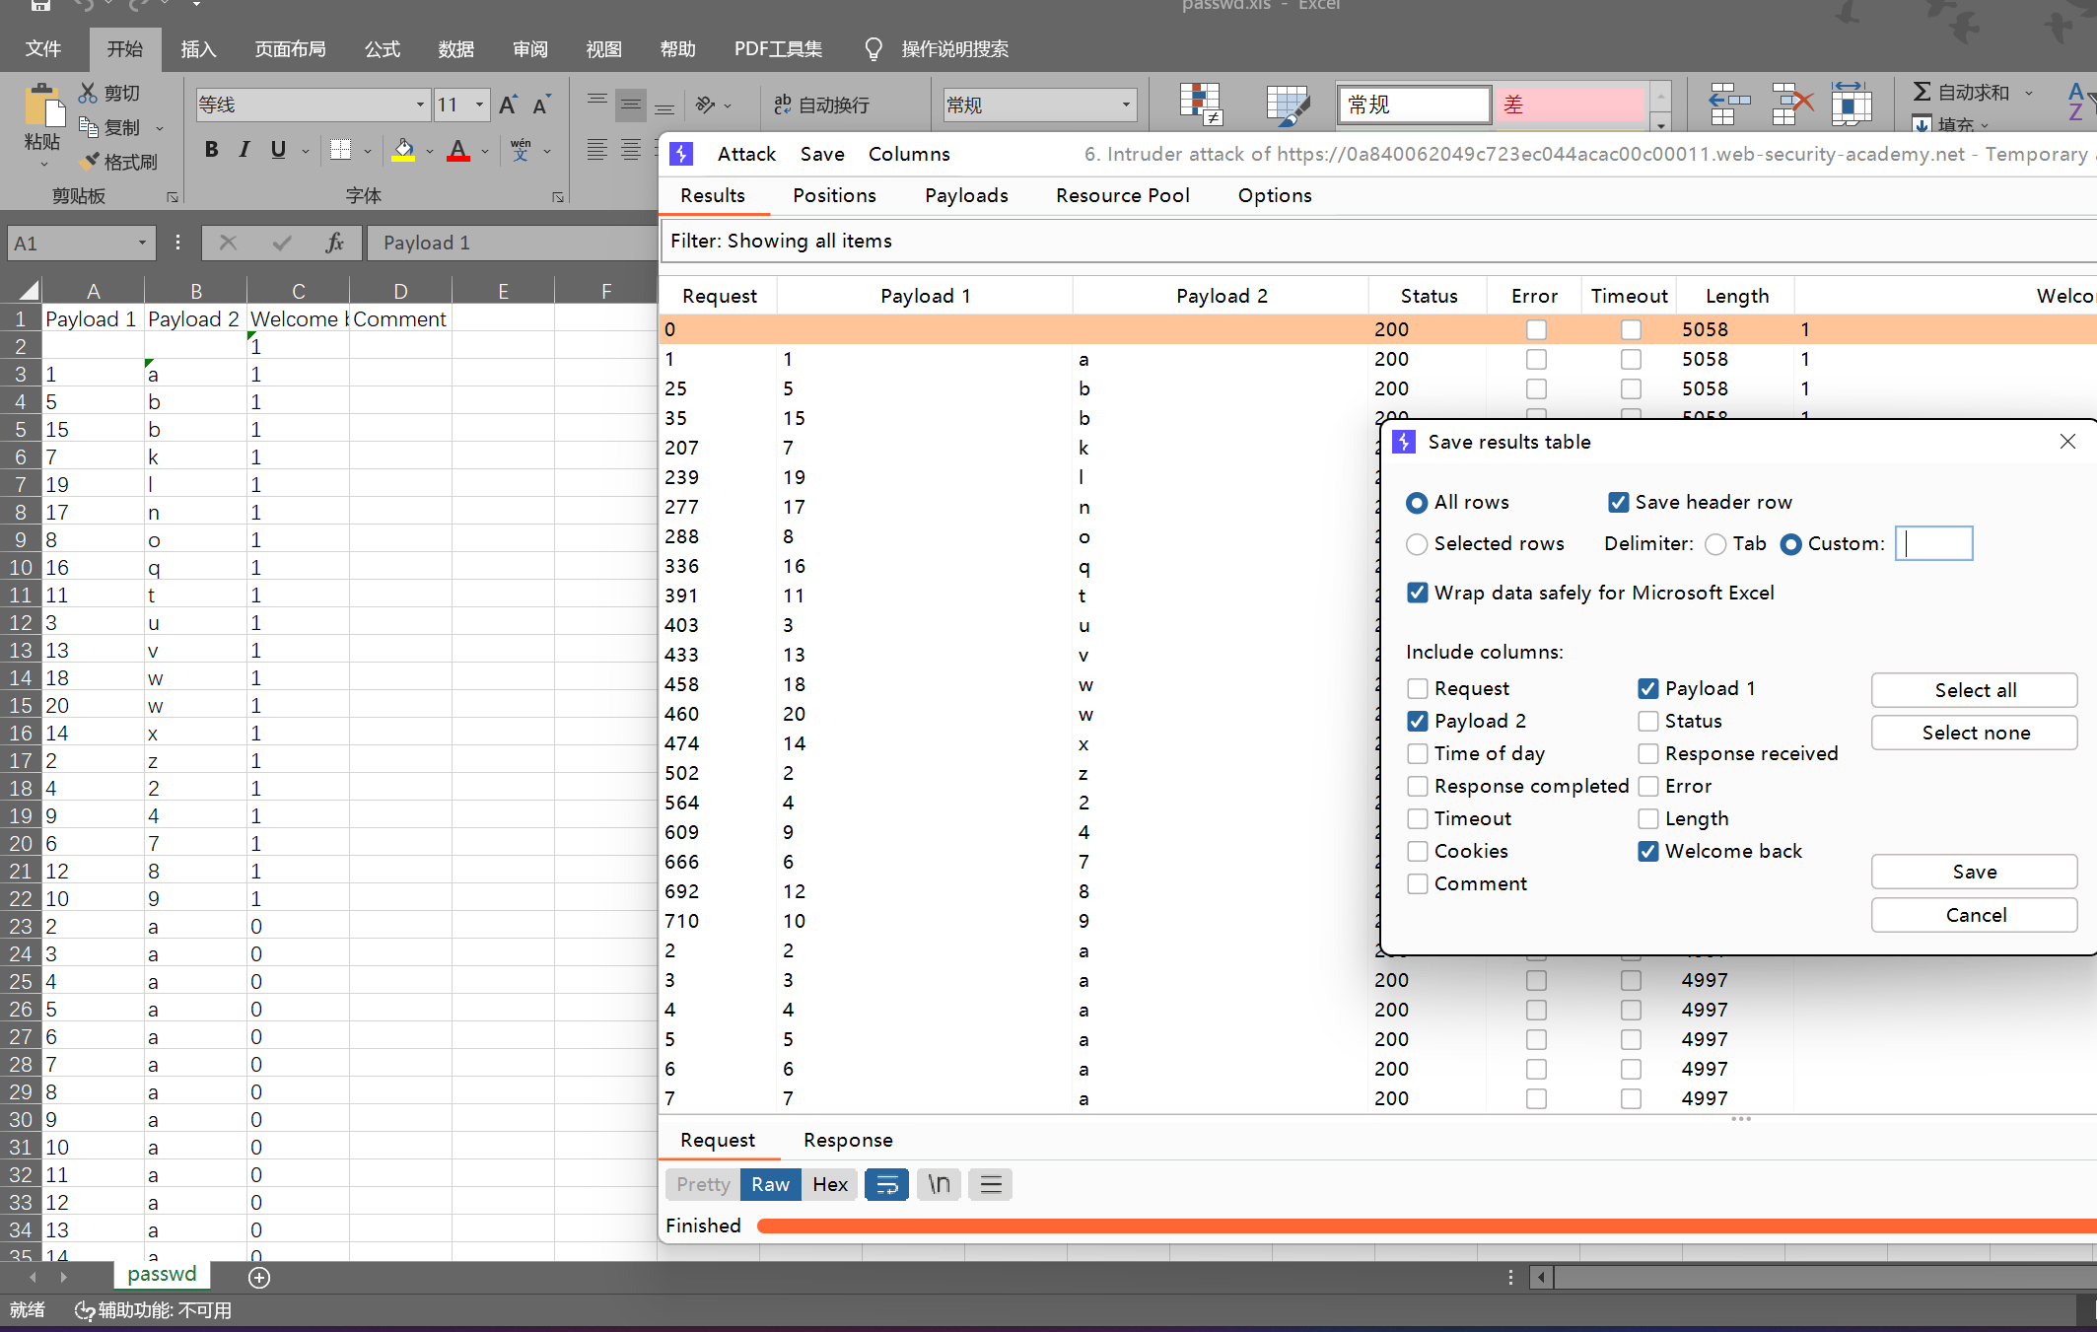Image resolution: width=2097 pixels, height=1332 pixels.
Task: Check the Status column checkbox
Action: coord(1647,721)
